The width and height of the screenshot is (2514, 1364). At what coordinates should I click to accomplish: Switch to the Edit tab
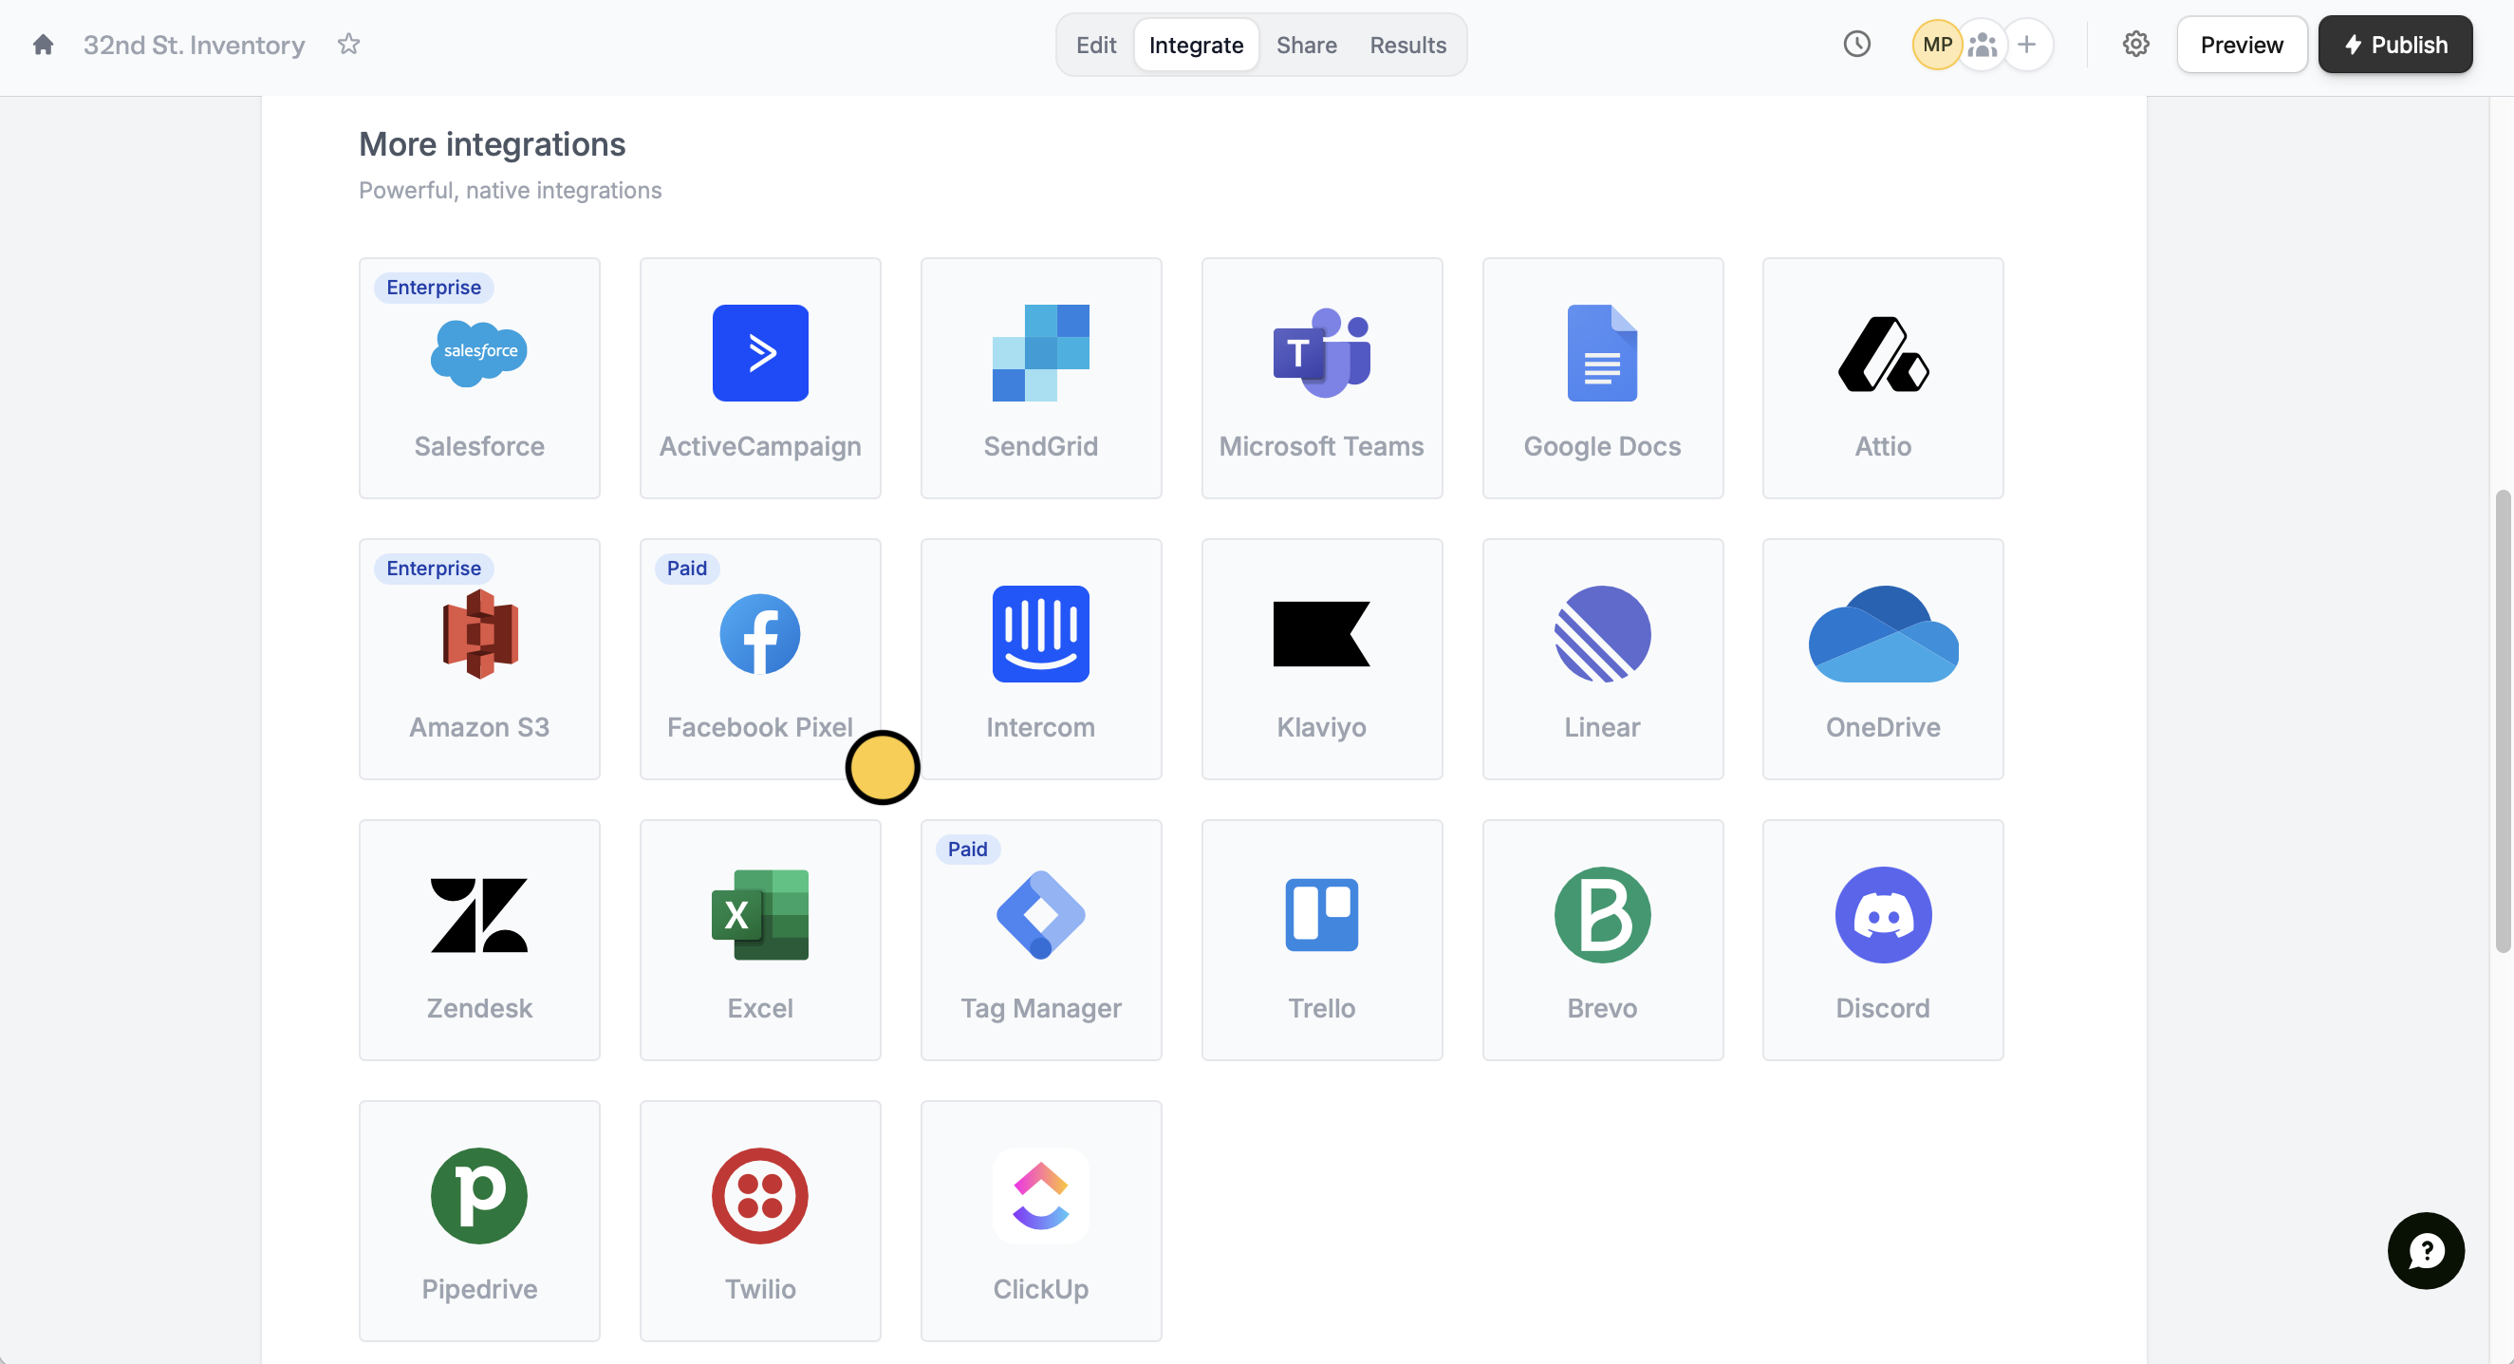tap(1096, 45)
